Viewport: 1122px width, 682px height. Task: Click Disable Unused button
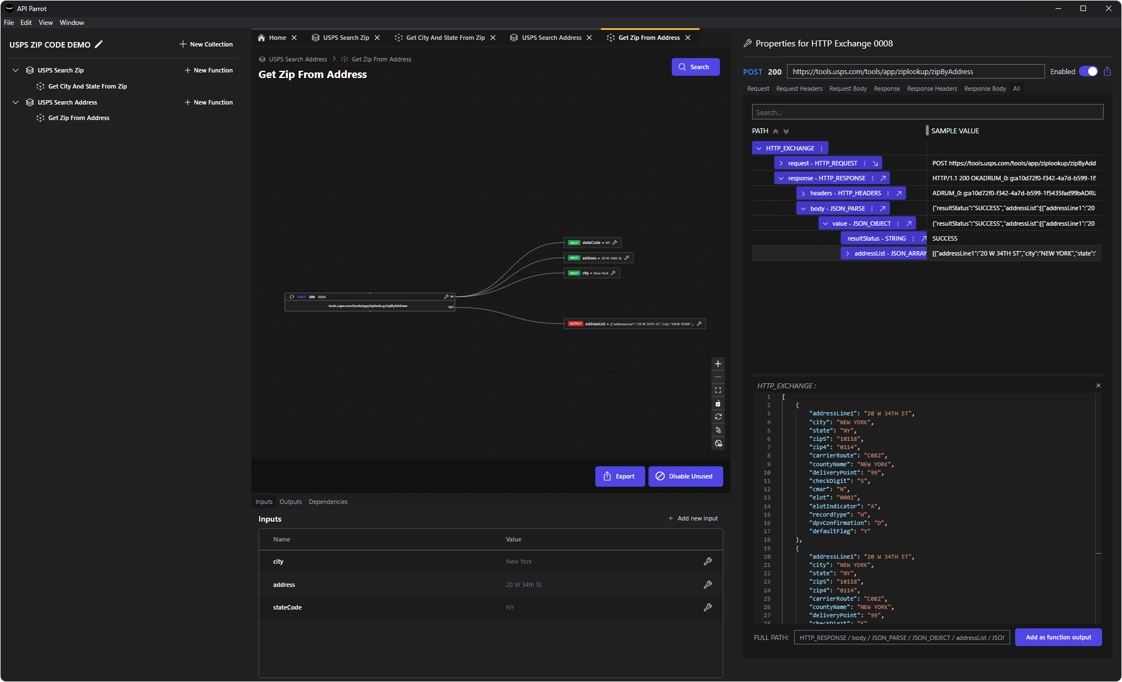686,476
